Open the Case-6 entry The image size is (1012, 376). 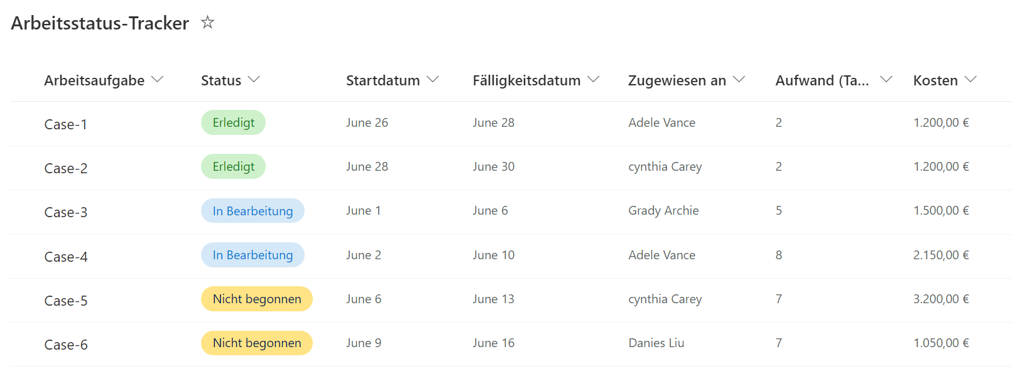pos(65,345)
